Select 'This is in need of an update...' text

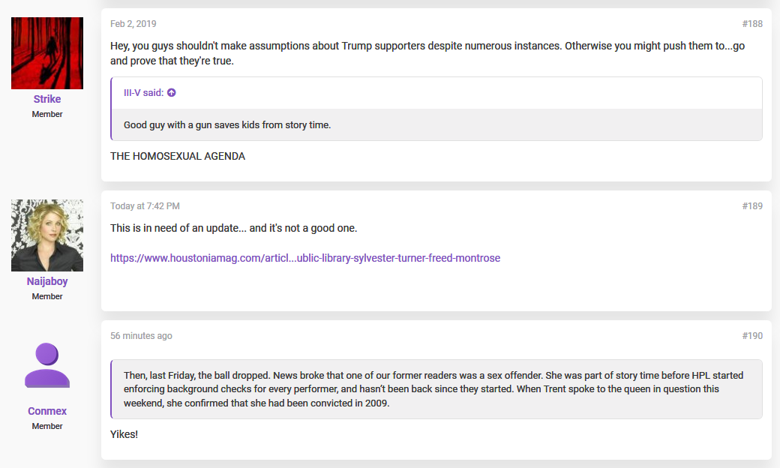tap(178, 228)
